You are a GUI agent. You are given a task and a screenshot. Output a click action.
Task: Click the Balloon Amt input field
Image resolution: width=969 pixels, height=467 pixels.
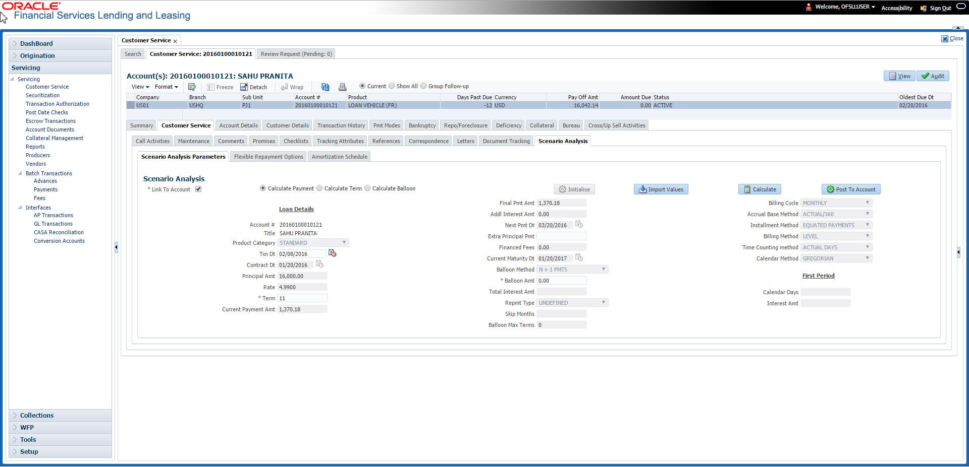click(562, 281)
